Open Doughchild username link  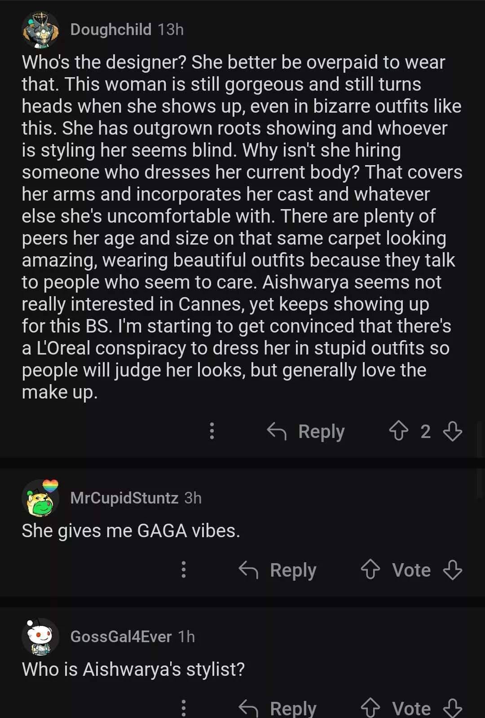111,30
